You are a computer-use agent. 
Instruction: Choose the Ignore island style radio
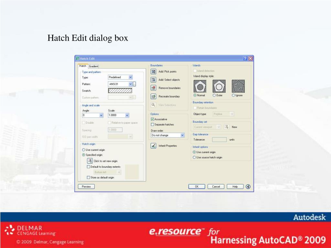pos(233,95)
